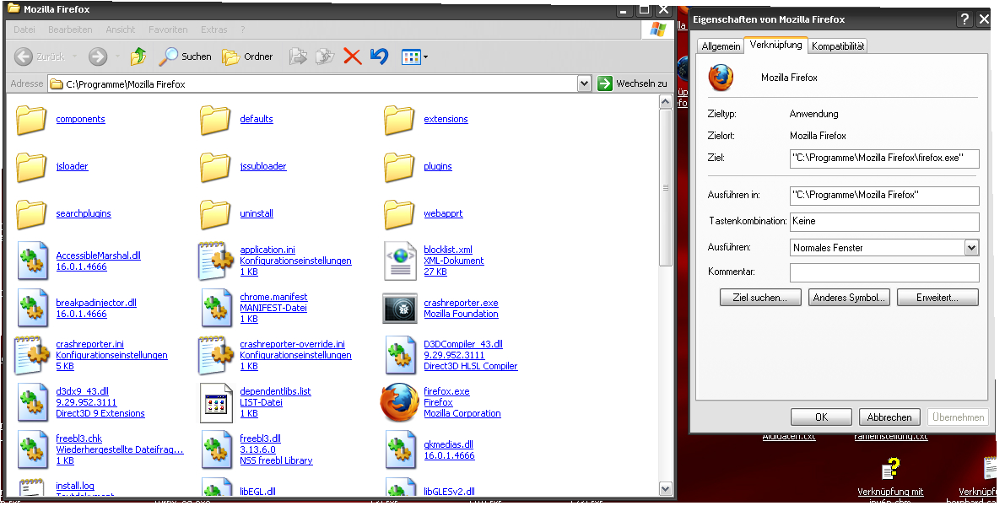Select the plugins folder icon

[x=398, y=167]
